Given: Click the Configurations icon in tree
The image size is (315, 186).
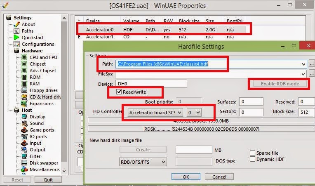Looking at the screenshot, I should click(16, 44).
